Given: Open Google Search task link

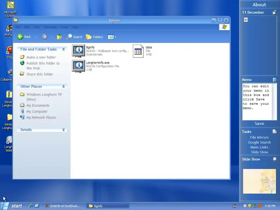Looking at the screenshot, I should (259, 142).
